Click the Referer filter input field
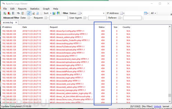The width and height of the screenshot is (172, 109). (132, 18)
